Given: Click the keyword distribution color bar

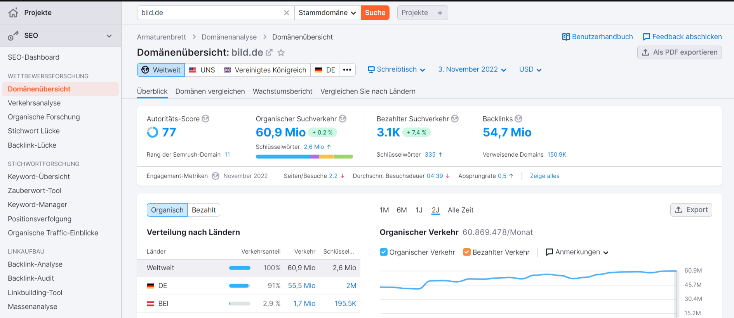Looking at the screenshot, I should point(304,157).
